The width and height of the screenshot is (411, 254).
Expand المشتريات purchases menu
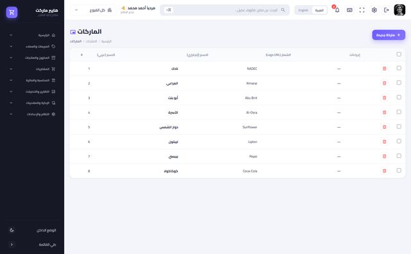(x=32, y=69)
